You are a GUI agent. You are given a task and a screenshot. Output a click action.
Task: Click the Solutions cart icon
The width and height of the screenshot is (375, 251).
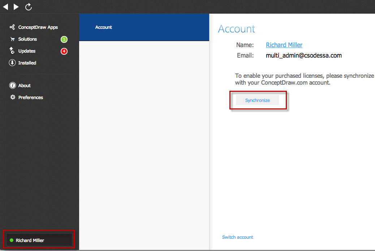pyautogui.click(x=12, y=39)
